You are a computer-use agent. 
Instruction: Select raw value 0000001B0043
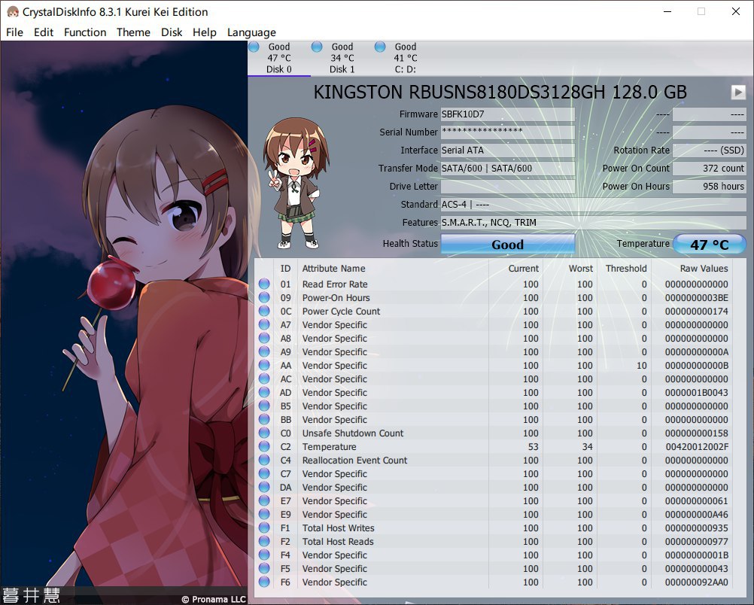[x=697, y=393]
